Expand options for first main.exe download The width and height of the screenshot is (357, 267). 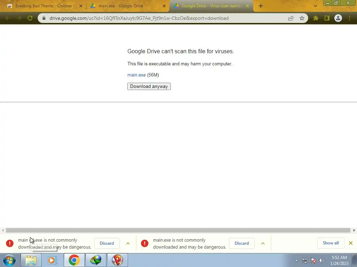coord(128,243)
